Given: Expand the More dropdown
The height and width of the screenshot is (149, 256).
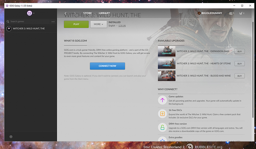Looking at the screenshot, I should tap(98, 24).
